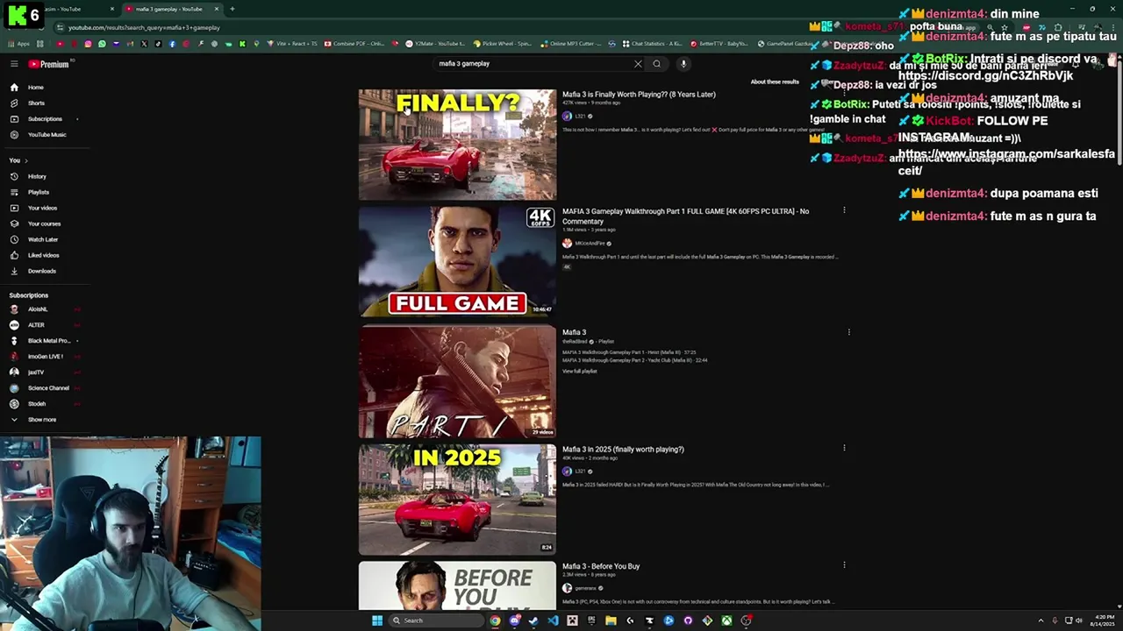Open Mafia 3 is Finally Worth Playing title
The image size is (1123, 631).
(x=639, y=95)
